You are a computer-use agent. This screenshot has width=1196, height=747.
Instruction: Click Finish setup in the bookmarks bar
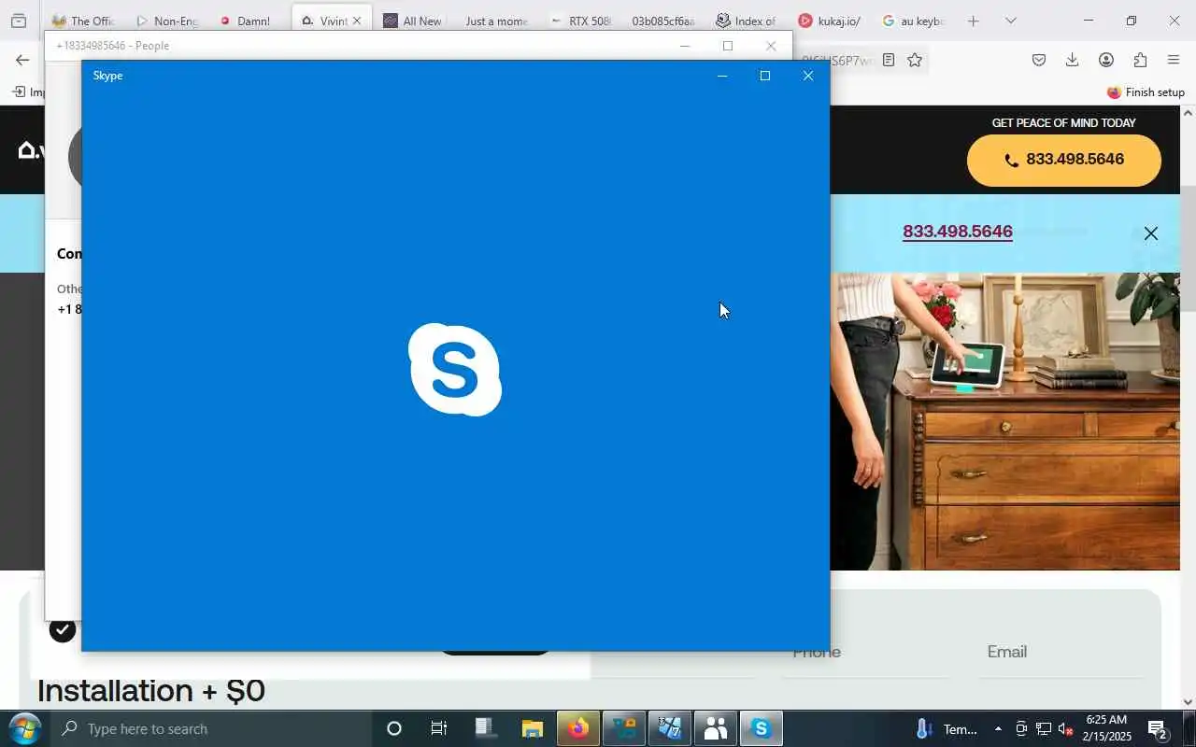1146,92
